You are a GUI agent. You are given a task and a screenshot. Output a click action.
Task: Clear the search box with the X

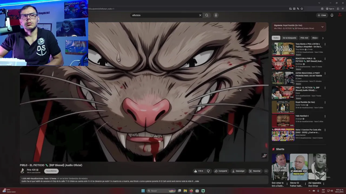200,15
